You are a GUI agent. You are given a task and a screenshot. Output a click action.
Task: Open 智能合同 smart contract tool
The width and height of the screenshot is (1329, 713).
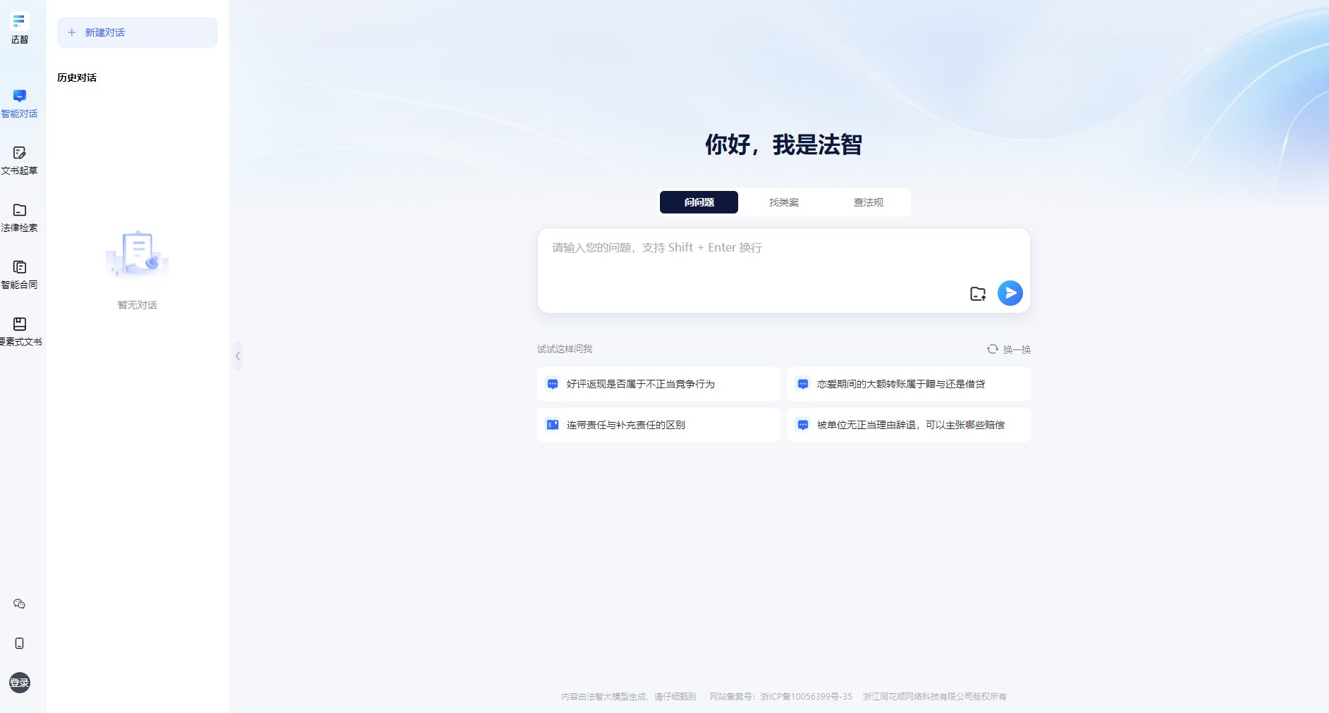[x=19, y=275]
